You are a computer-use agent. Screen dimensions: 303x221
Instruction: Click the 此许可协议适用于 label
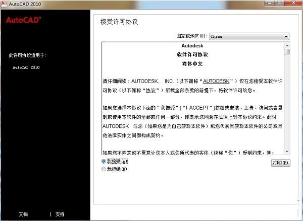coord(27,55)
